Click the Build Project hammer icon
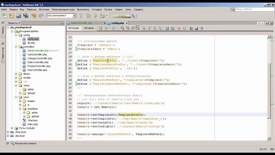275x155 pixels. click(x=81, y=16)
